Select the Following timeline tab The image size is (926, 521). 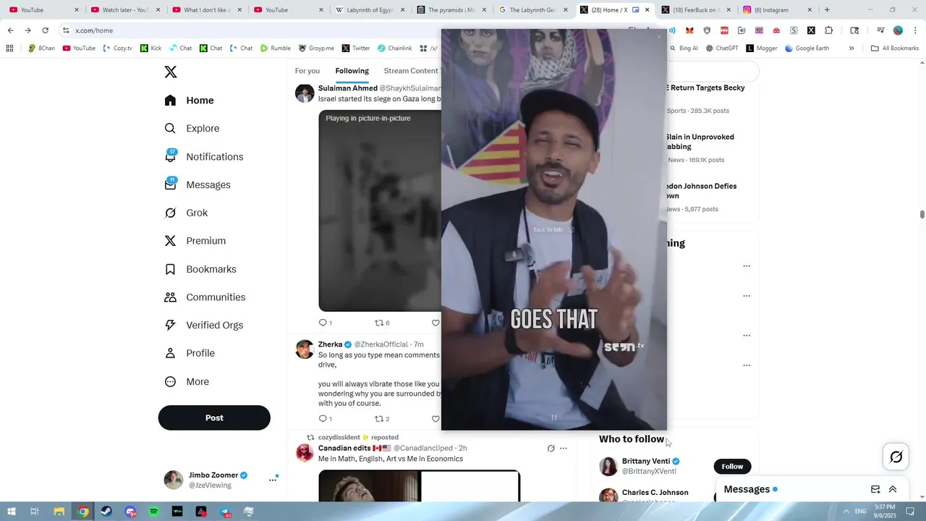tap(352, 71)
